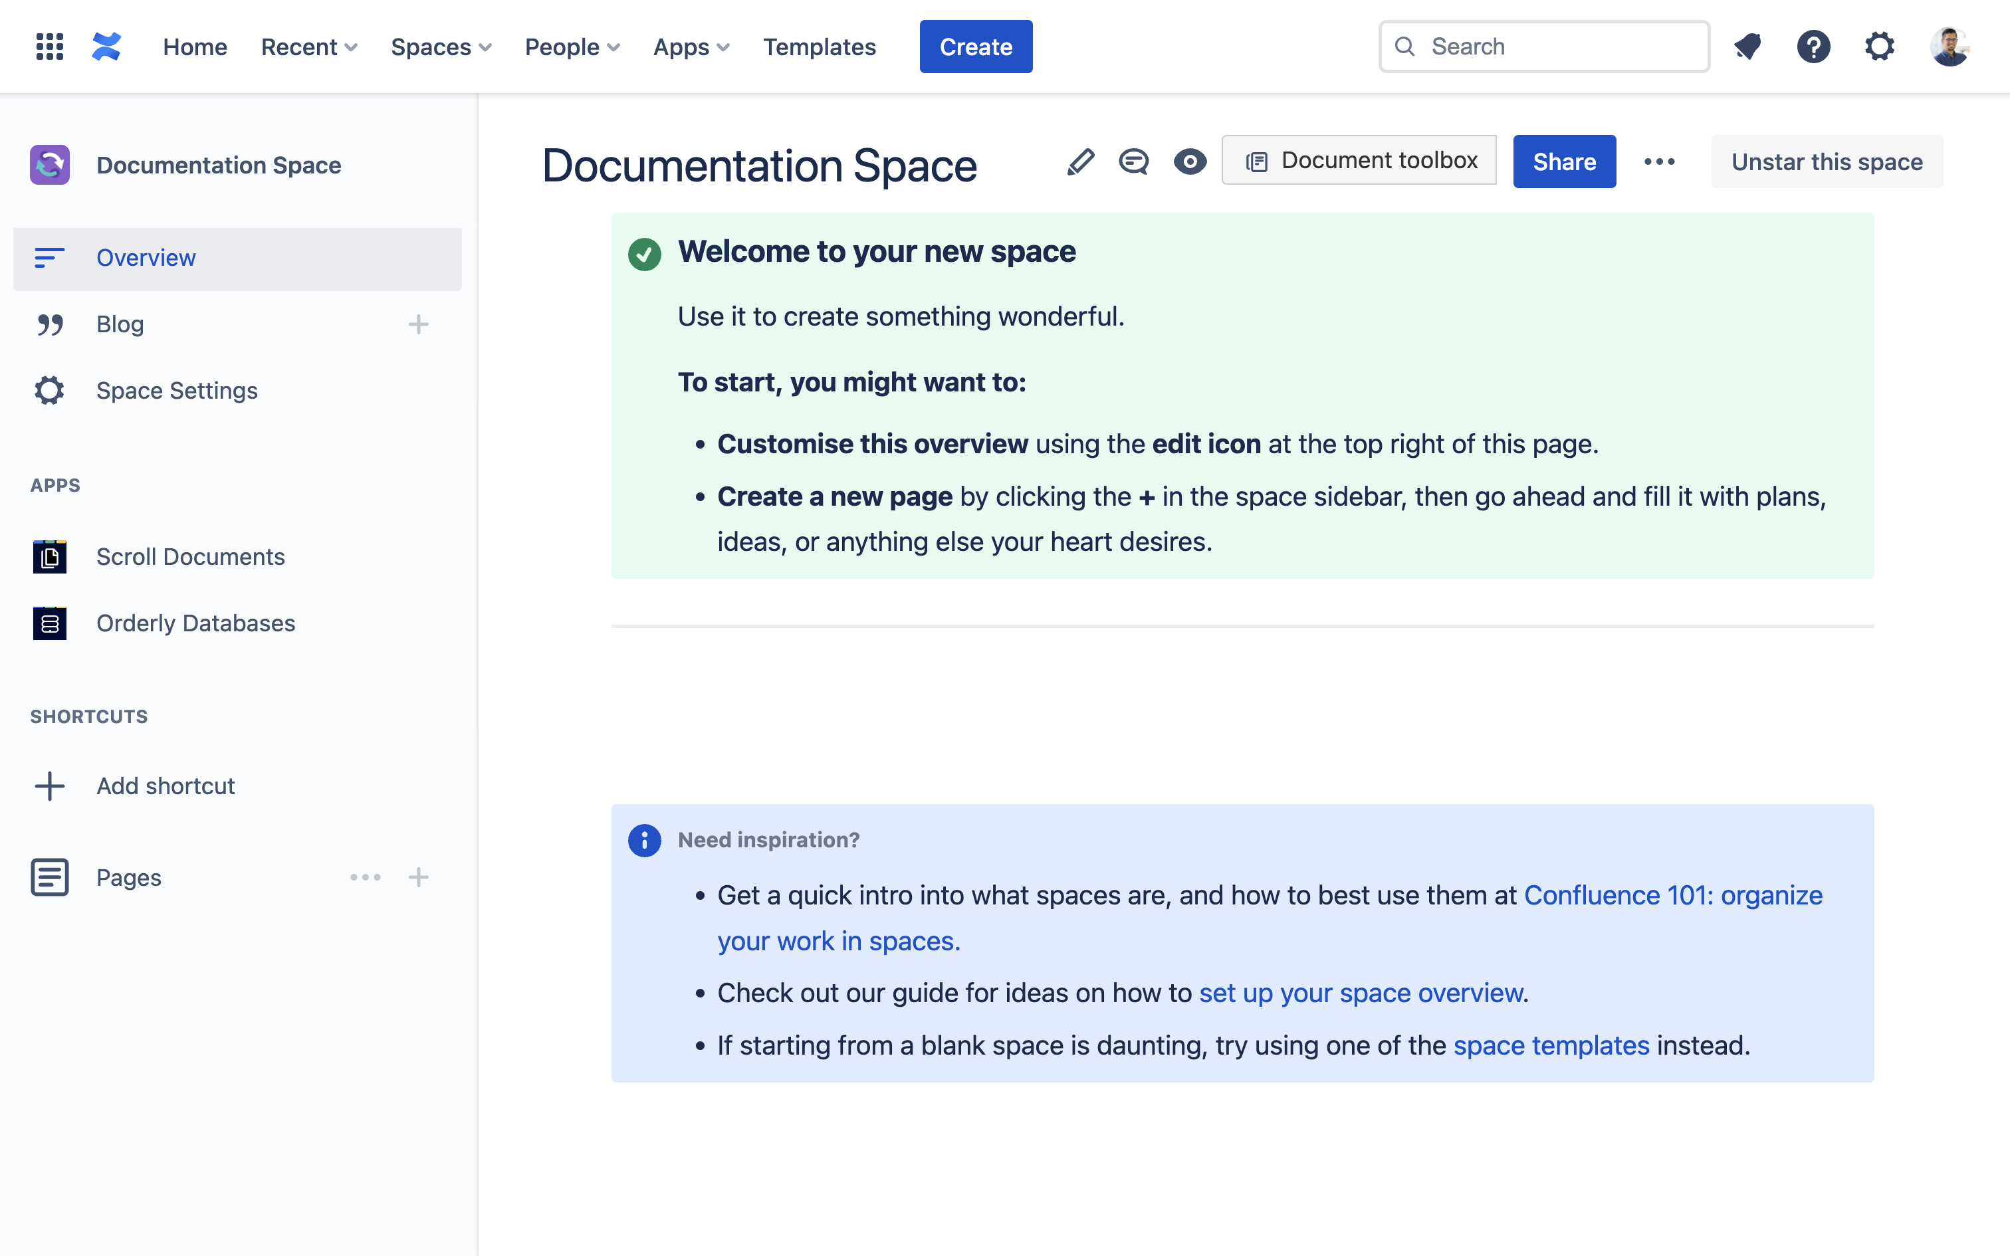Toggle watching with the eye icon
Screen dimensions: 2010x1256
(x=1189, y=161)
